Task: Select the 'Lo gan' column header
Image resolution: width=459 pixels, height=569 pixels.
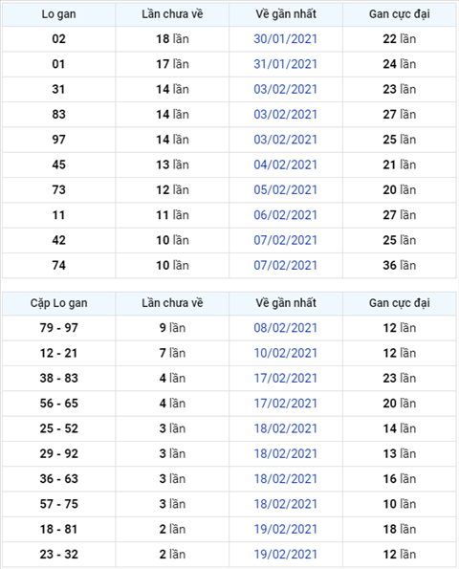Action: click(58, 14)
